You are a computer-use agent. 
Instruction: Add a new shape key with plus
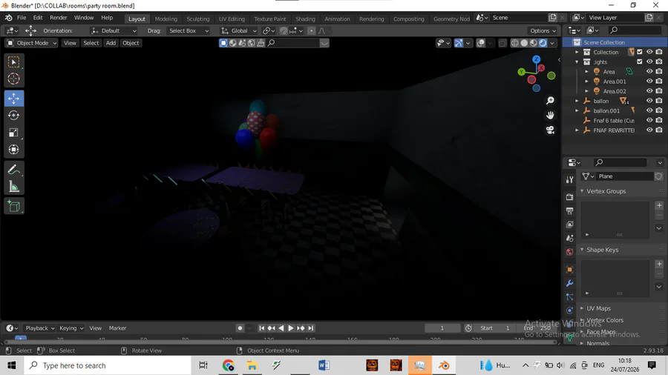[x=659, y=264]
